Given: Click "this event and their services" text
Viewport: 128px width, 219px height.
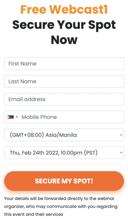Looking at the screenshot, I should pos(34,214).
